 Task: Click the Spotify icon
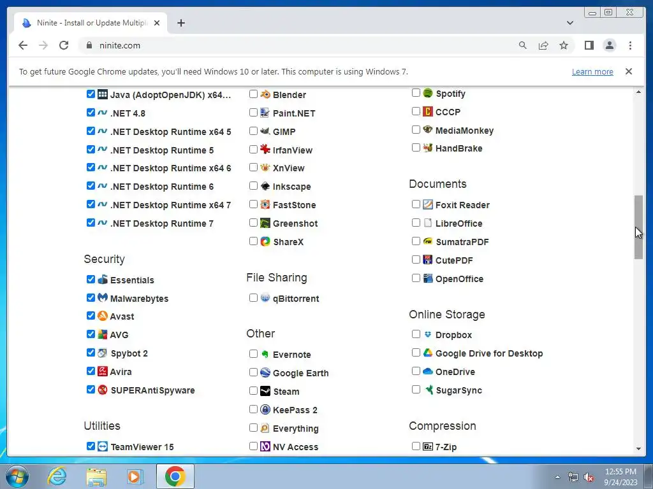(428, 93)
